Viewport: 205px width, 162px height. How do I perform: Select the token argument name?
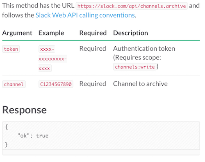click(x=11, y=49)
